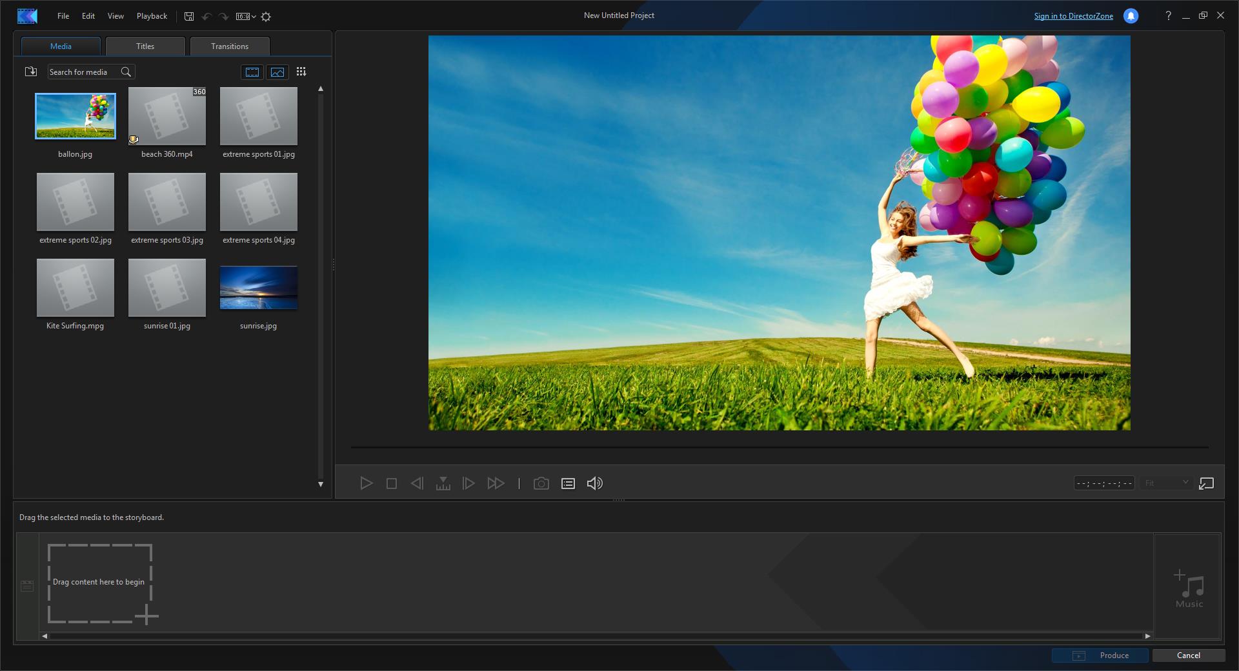Click the Produce button
The image size is (1239, 671).
pyautogui.click(x=1100, y=656)
